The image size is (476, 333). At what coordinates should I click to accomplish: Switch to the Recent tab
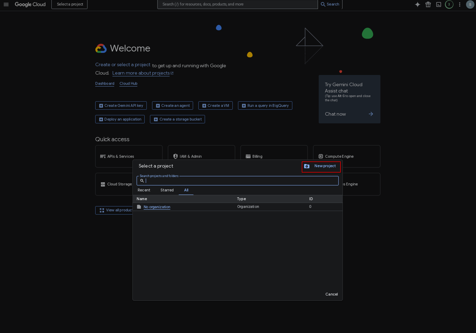click(x=144, y=190)
